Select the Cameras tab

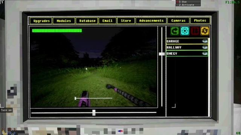click(x=178, y=21)
